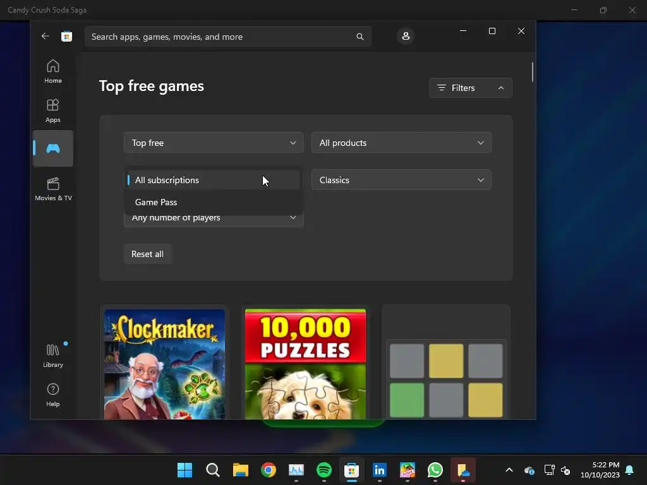Open the clock and date in taskbar
Screen dimensions: 647x485
click(600, 470)
